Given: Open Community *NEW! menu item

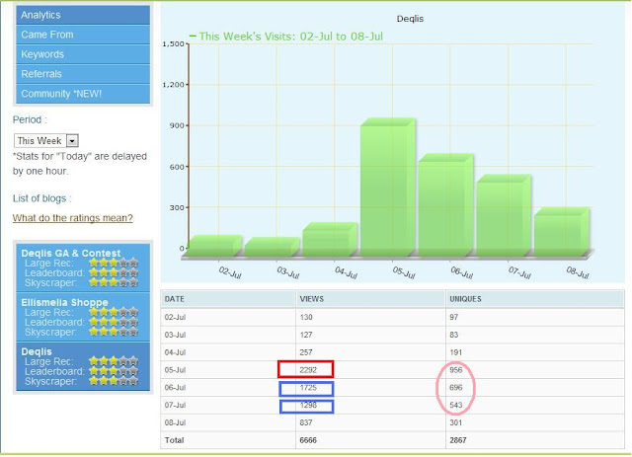Looking at the screenshot, I should [x=83, y=94].
